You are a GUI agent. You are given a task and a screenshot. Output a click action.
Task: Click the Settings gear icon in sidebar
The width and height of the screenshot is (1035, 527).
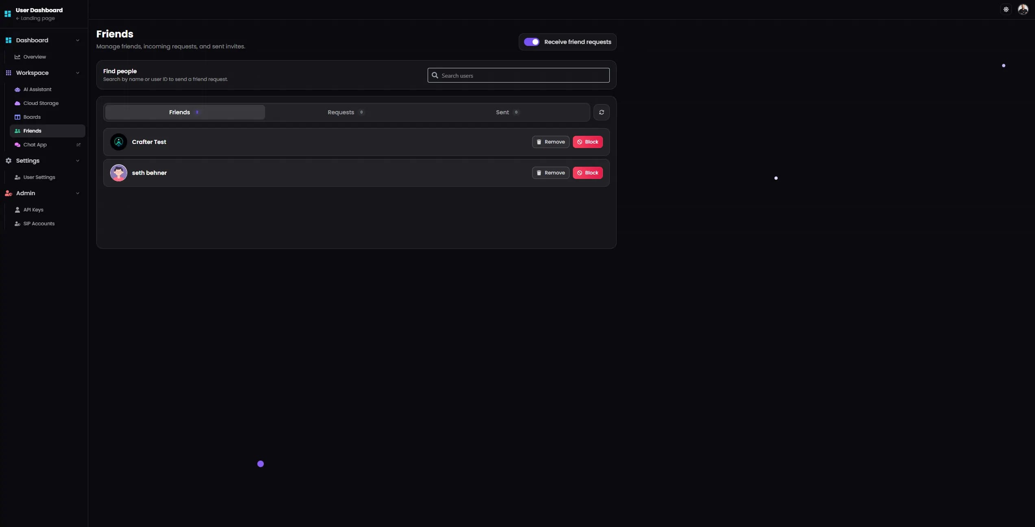click(x=9, y=161)
